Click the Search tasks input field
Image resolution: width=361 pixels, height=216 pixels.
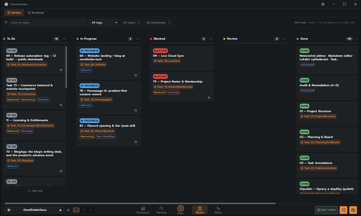click(48, 23)
